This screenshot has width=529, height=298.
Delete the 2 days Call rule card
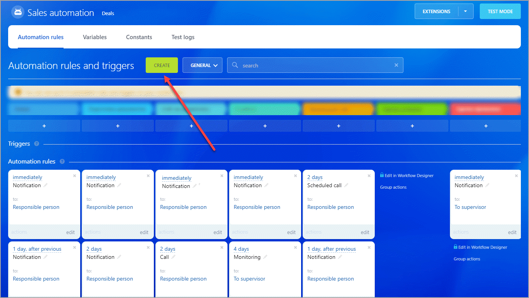(x=222, y=247)
